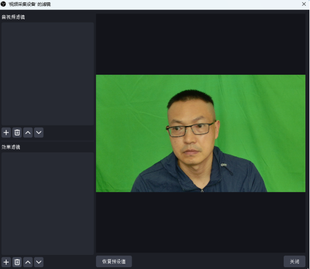Delete selected filter in 音视频滤镜 section

coord(17,132)
